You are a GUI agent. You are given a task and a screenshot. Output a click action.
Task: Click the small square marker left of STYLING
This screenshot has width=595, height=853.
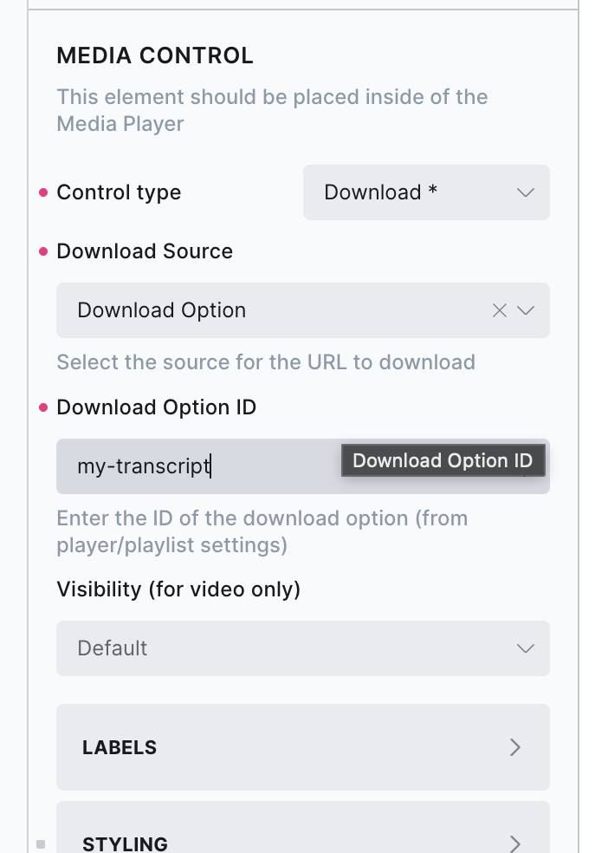(x=40, y=843)
